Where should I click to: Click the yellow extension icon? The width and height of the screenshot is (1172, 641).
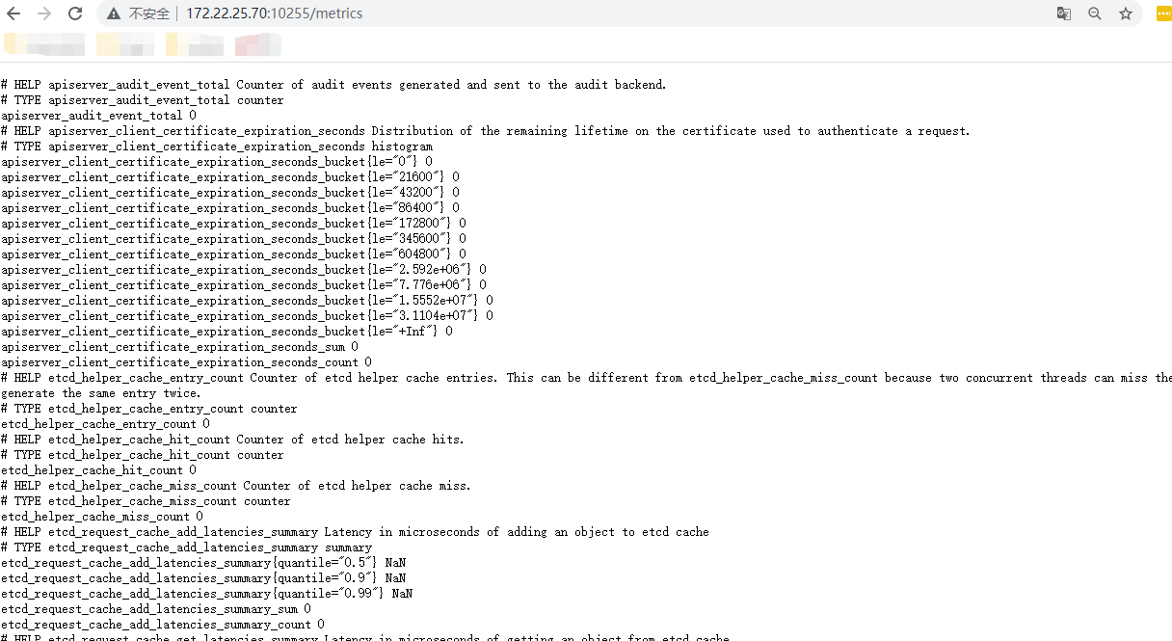tap(1162, 13)
